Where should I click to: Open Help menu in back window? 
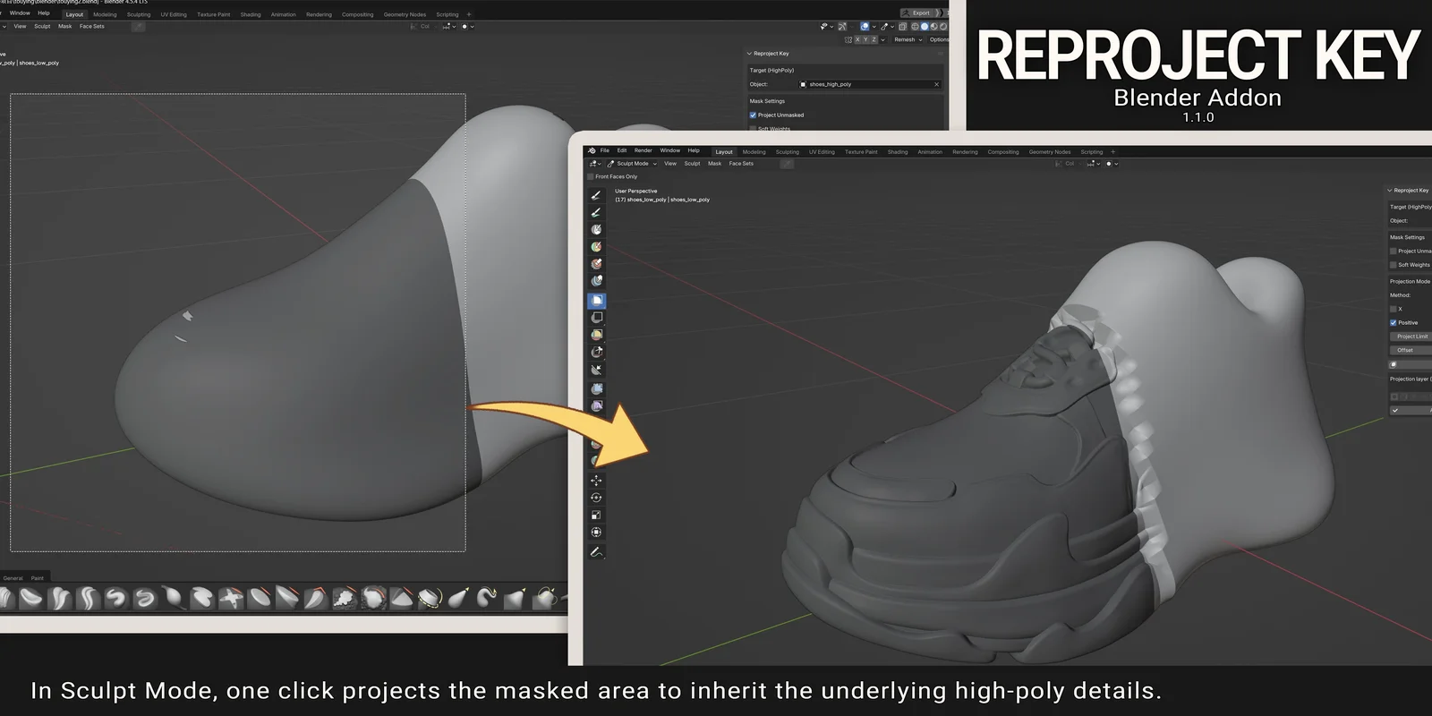[x=44, y=13]
